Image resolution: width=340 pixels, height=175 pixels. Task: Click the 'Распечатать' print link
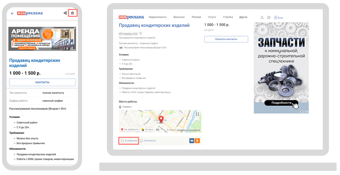(x=148, y=141)
